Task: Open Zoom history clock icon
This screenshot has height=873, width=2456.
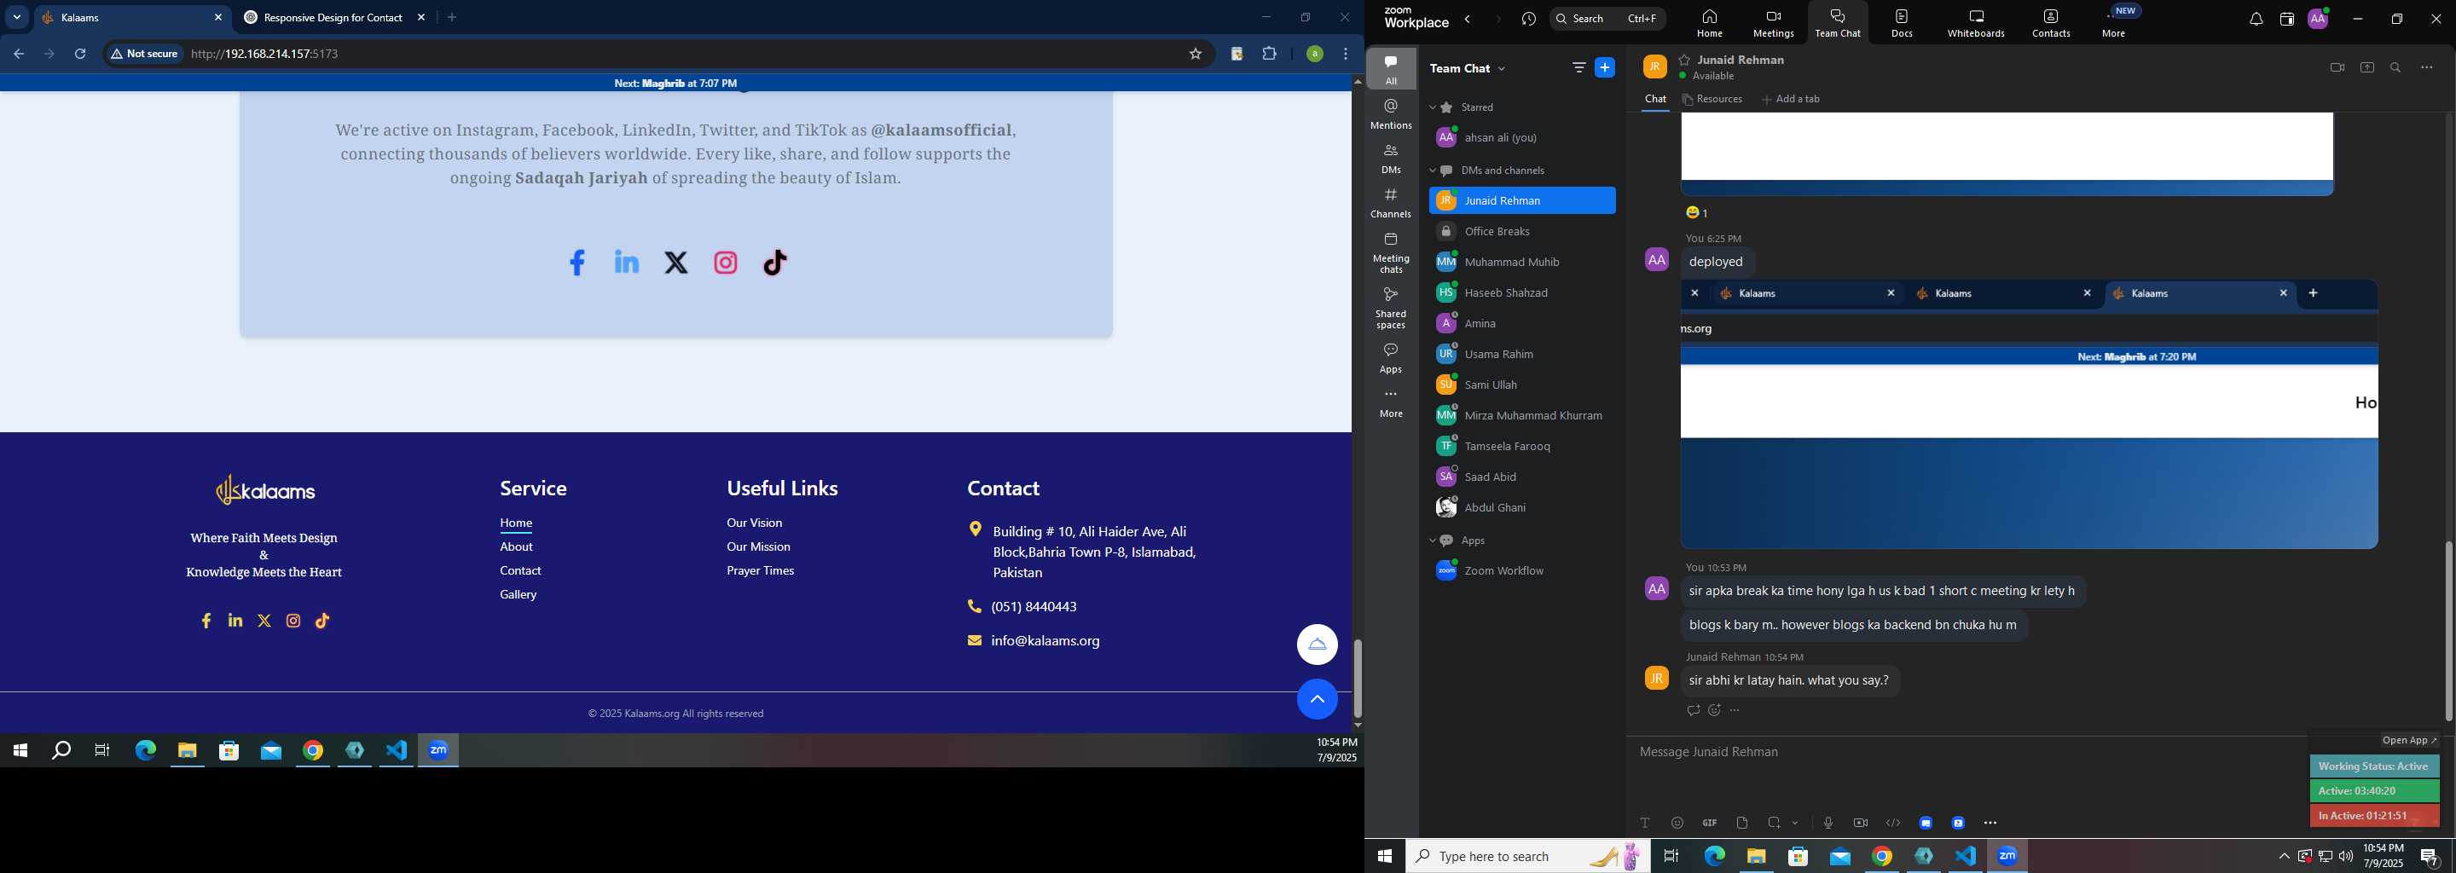Action: click(1529, 19)
